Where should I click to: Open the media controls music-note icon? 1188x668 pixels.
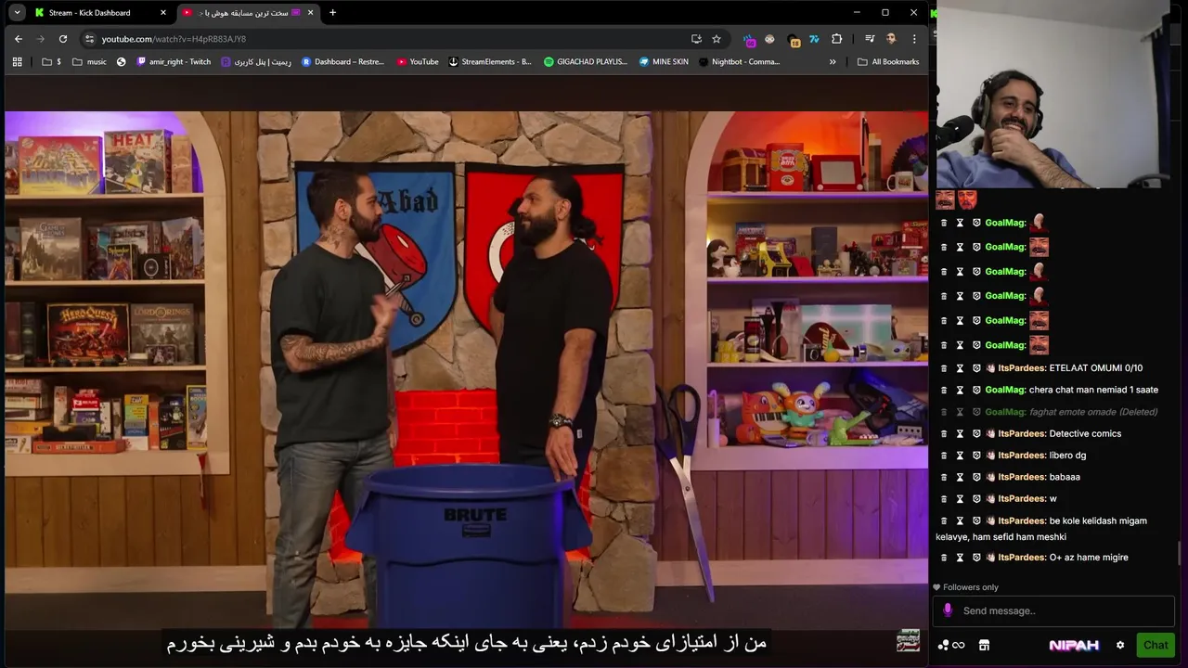tap(870, 39)
